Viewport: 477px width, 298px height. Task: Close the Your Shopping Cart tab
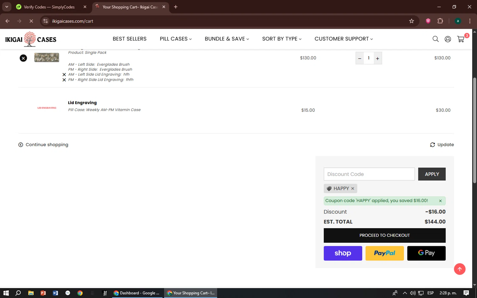click(x=164, y=7)
